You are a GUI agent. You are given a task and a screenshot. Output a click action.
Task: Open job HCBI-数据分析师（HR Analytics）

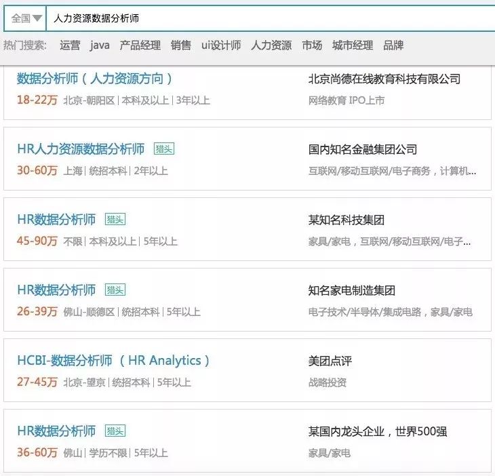pyautogui.click(x=113, y=361)
